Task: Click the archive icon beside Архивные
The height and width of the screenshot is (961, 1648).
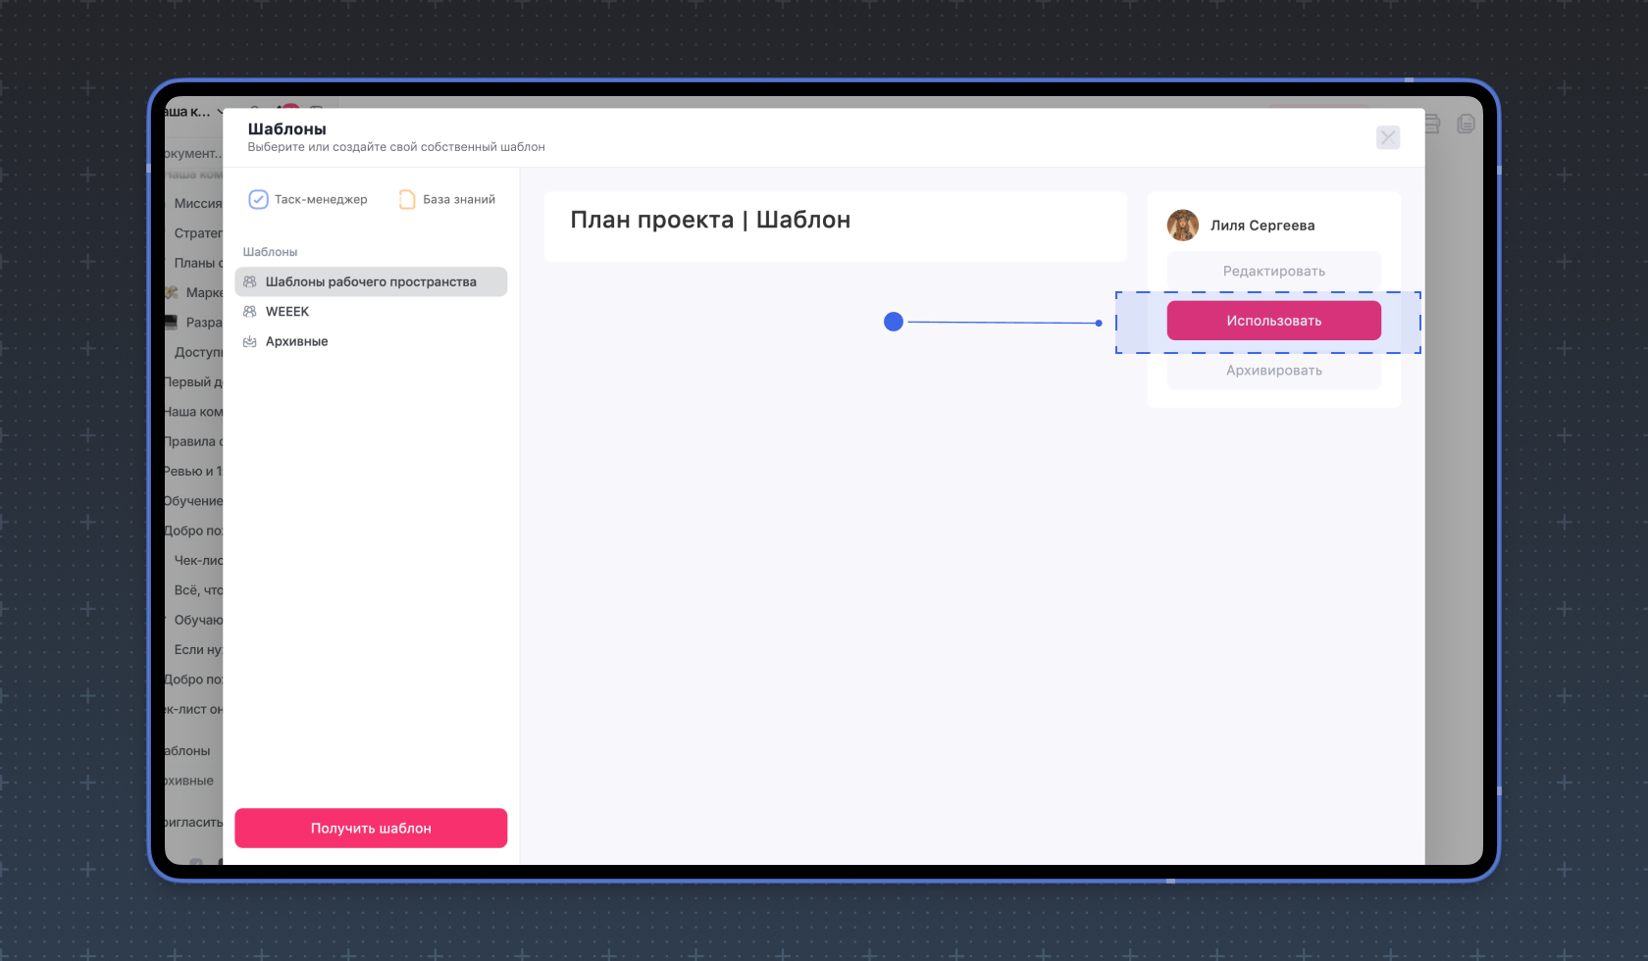Action: coord(250,342)
